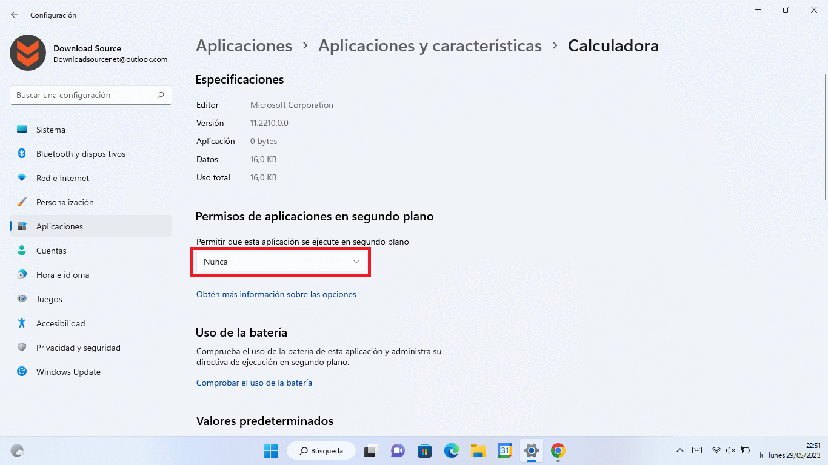Open the Nunca background permission dropdown
This screenshot has height=465, width=828.
(281, 262)
